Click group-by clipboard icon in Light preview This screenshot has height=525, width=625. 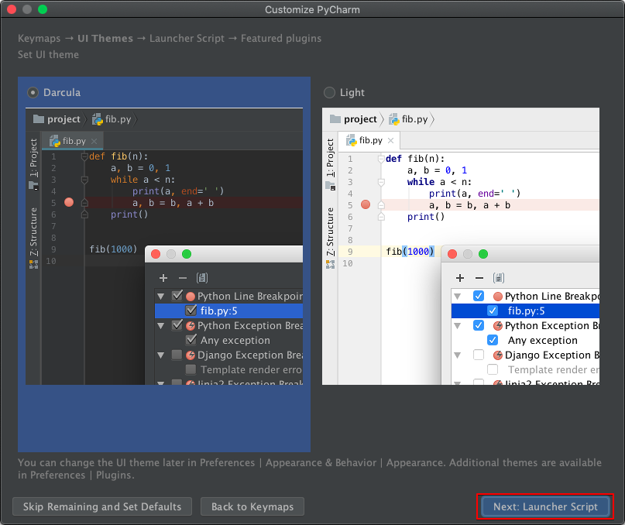pyautogui.click(x=499, y=278)
